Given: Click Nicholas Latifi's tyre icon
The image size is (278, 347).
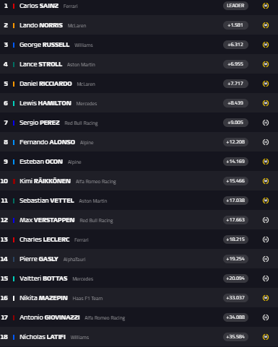Looking at the screenshot, I should pyautogui.click(x=266, y=337).
